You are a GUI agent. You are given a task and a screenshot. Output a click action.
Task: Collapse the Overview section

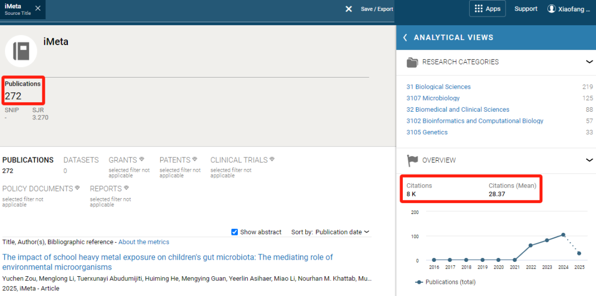(589, 160)
